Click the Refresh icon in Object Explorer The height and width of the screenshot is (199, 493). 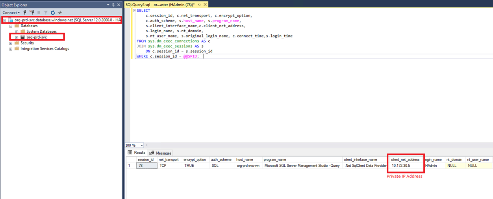[x=53, y=13]
